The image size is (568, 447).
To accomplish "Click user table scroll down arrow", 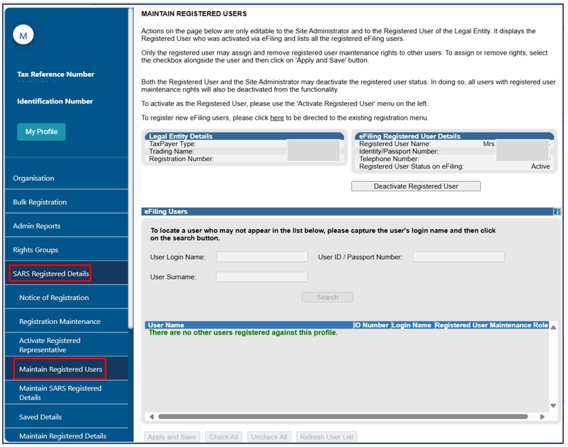I will point(553,406).
